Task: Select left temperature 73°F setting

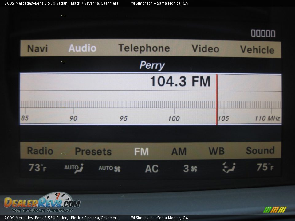Action: 37,168
